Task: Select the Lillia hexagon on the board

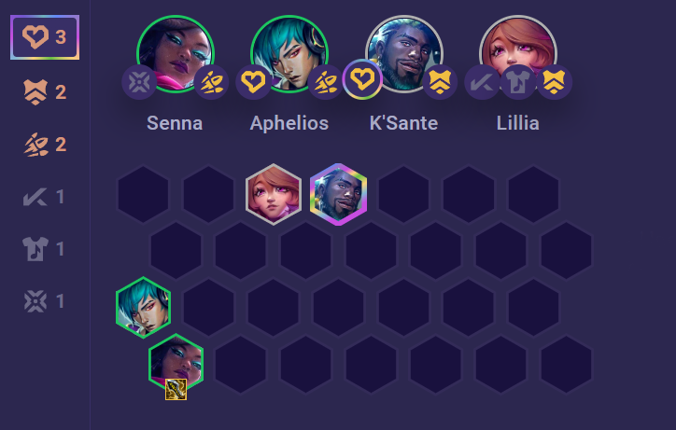Action: point(274,194)
